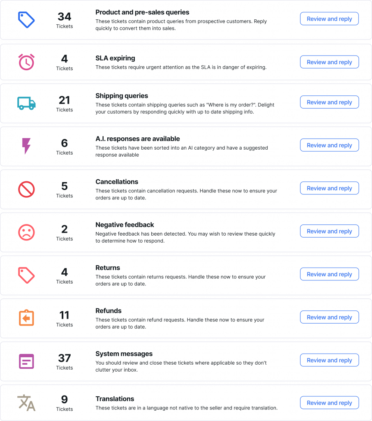The height and width of the screenshot is (421, 372).
Task: Review and reply to Cancellations tickets
Action: (329, 188)
